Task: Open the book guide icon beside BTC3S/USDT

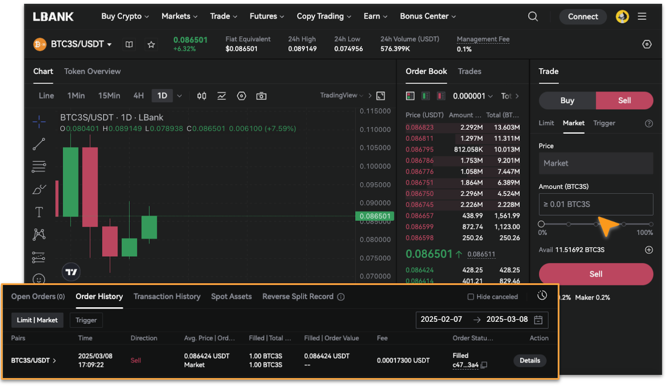Action: (129, 44)
